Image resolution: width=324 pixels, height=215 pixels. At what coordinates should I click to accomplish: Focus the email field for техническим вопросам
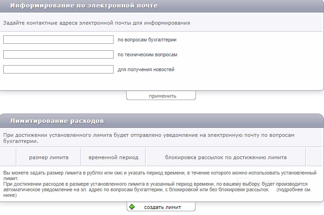tap(58, 54)
